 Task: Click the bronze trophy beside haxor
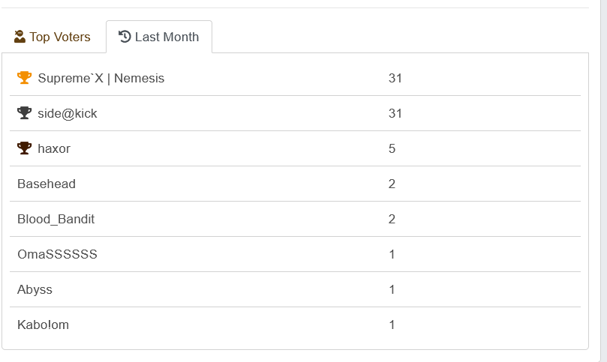coord(25,148)
